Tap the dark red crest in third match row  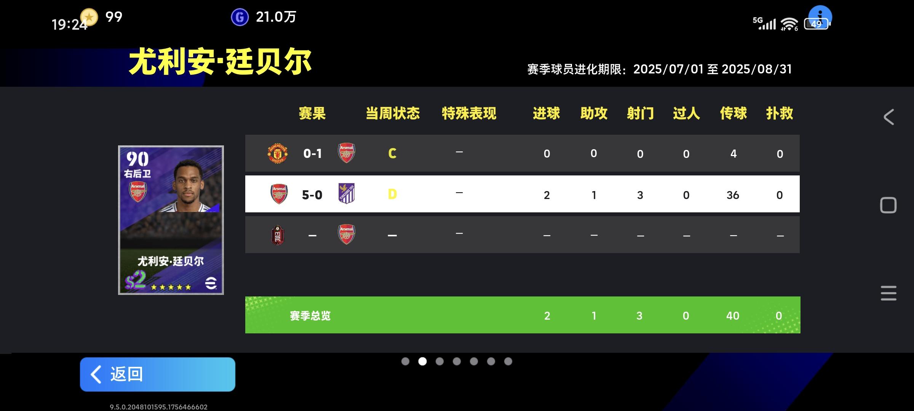tap(278, 235)
